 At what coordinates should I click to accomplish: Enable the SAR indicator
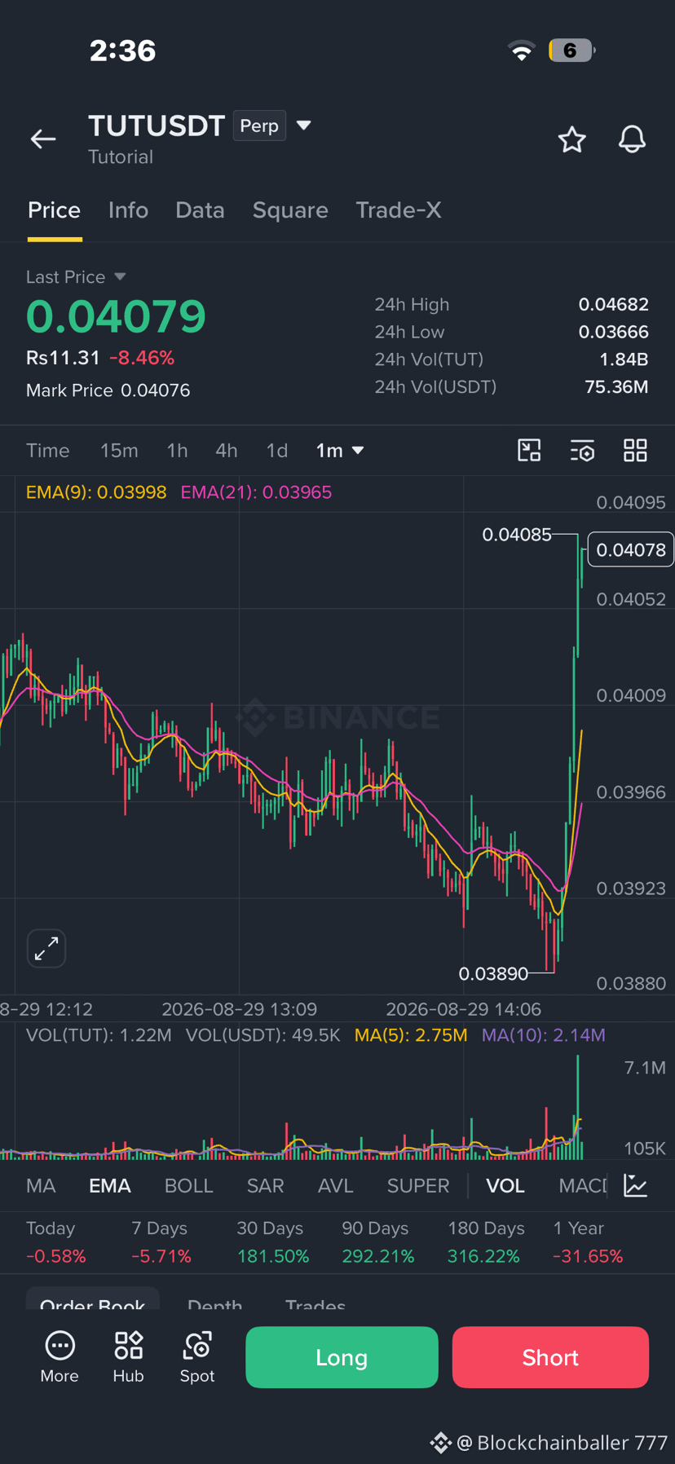(x=265, y=1185)
